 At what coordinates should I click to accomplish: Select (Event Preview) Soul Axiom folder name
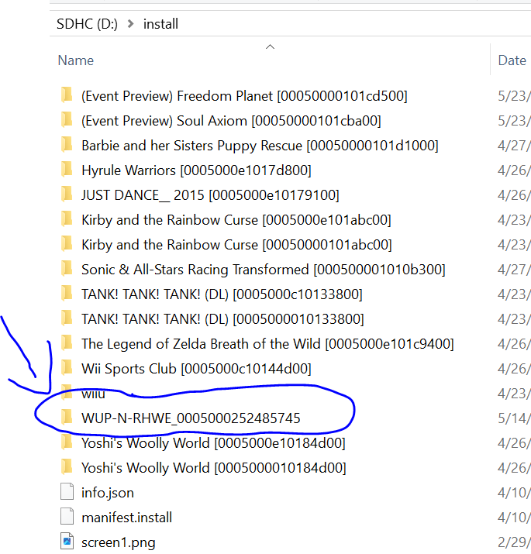(231, 121)
